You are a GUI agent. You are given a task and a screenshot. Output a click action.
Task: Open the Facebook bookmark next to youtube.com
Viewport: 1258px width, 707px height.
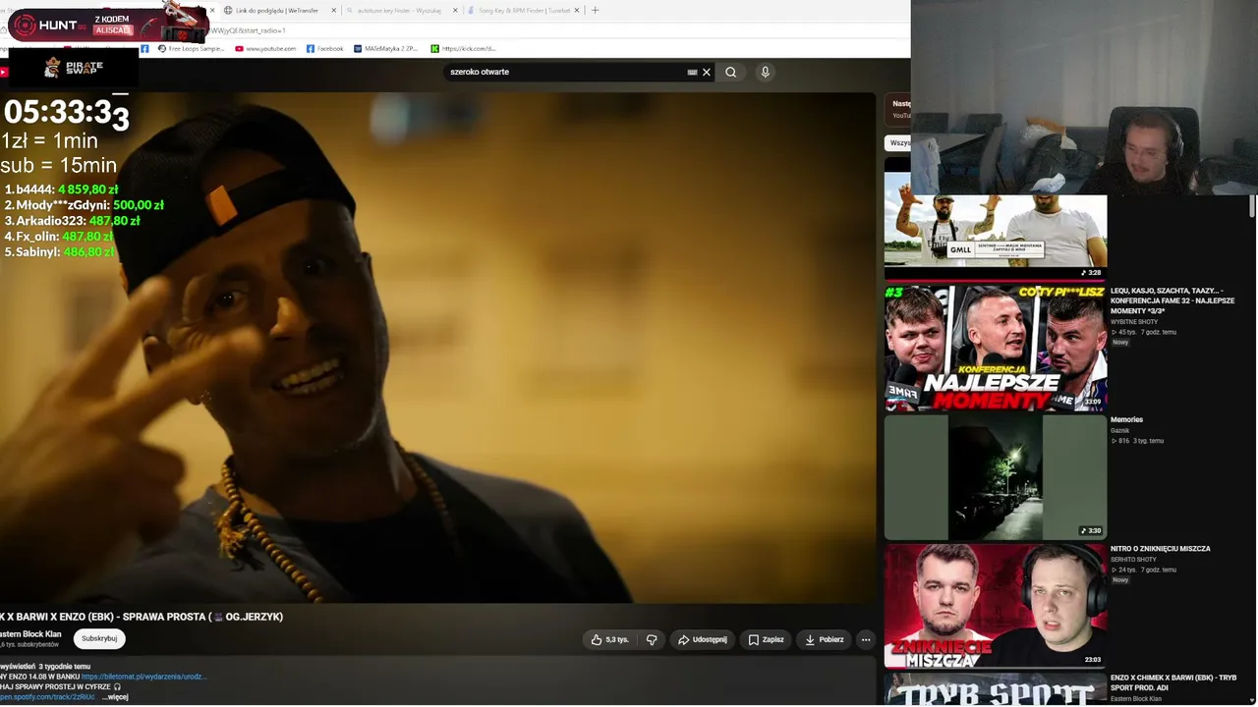coord(324,48)
